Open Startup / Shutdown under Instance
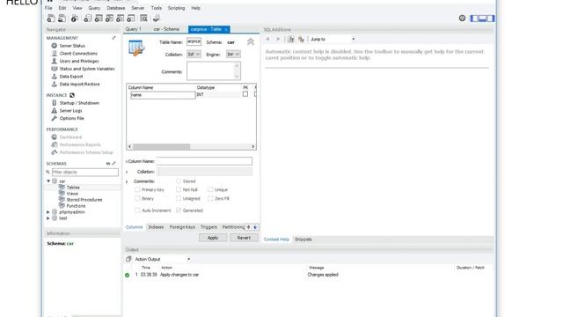 coord(79,103)
